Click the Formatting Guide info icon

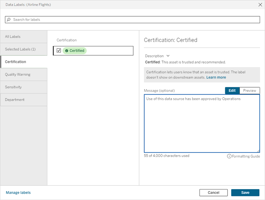229,156
